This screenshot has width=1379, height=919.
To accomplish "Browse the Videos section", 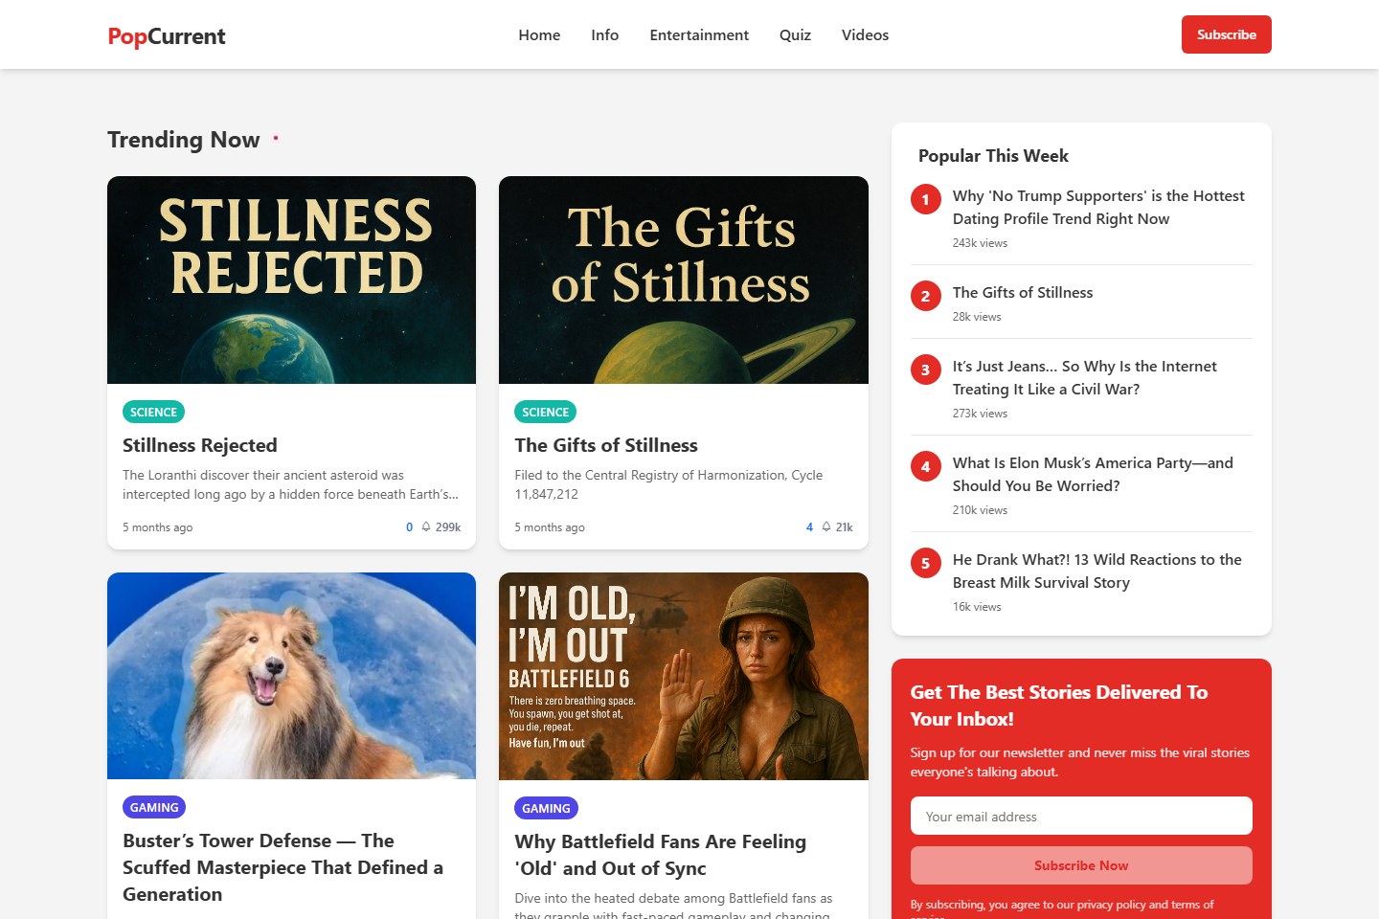I will click(x=865, y=34).
